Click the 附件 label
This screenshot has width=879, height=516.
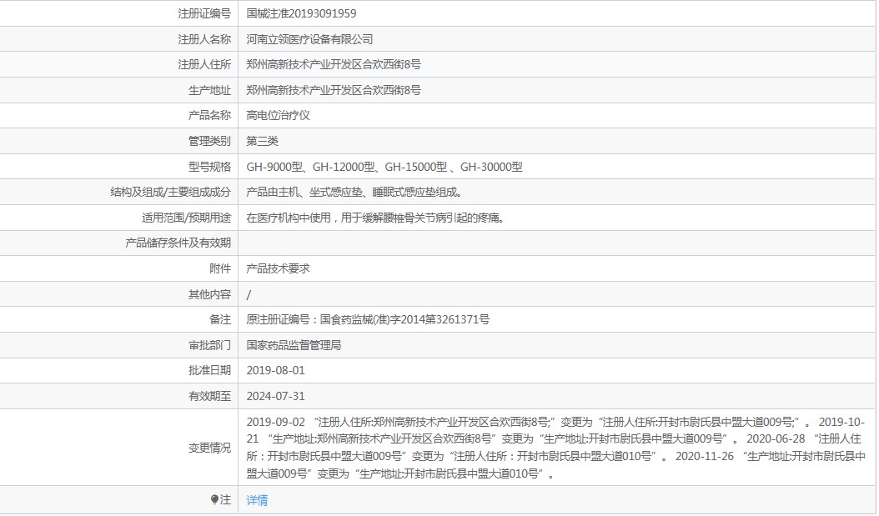220,269
